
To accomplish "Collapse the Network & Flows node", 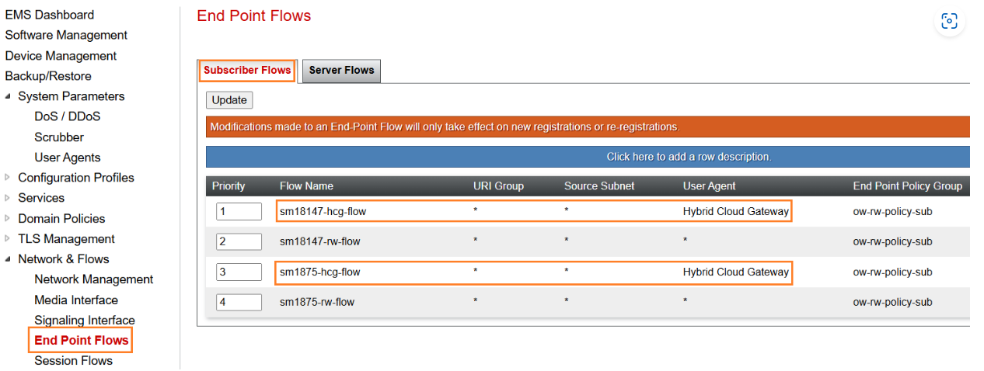I will click(x=8, y=259).
